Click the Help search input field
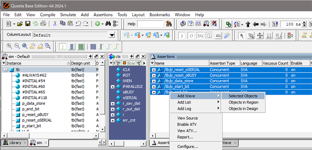Viewport: 312px width, 150px height. pyautogui.click(x=150, y=24)
